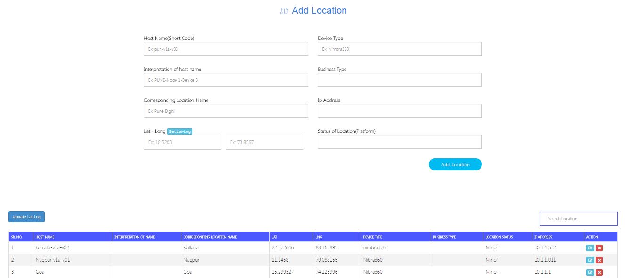Click the Device Type input box
The width and height of the screenshot is (625, 278).
(400, 49)
